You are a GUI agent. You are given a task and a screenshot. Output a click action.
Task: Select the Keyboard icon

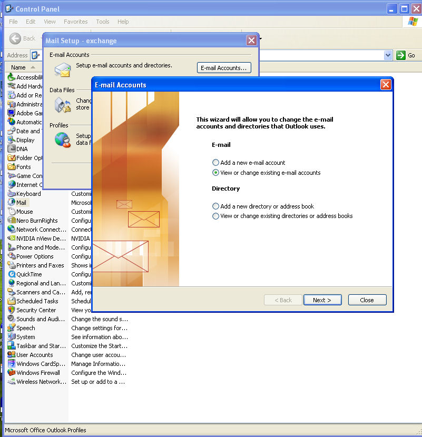tap(12, 193)
